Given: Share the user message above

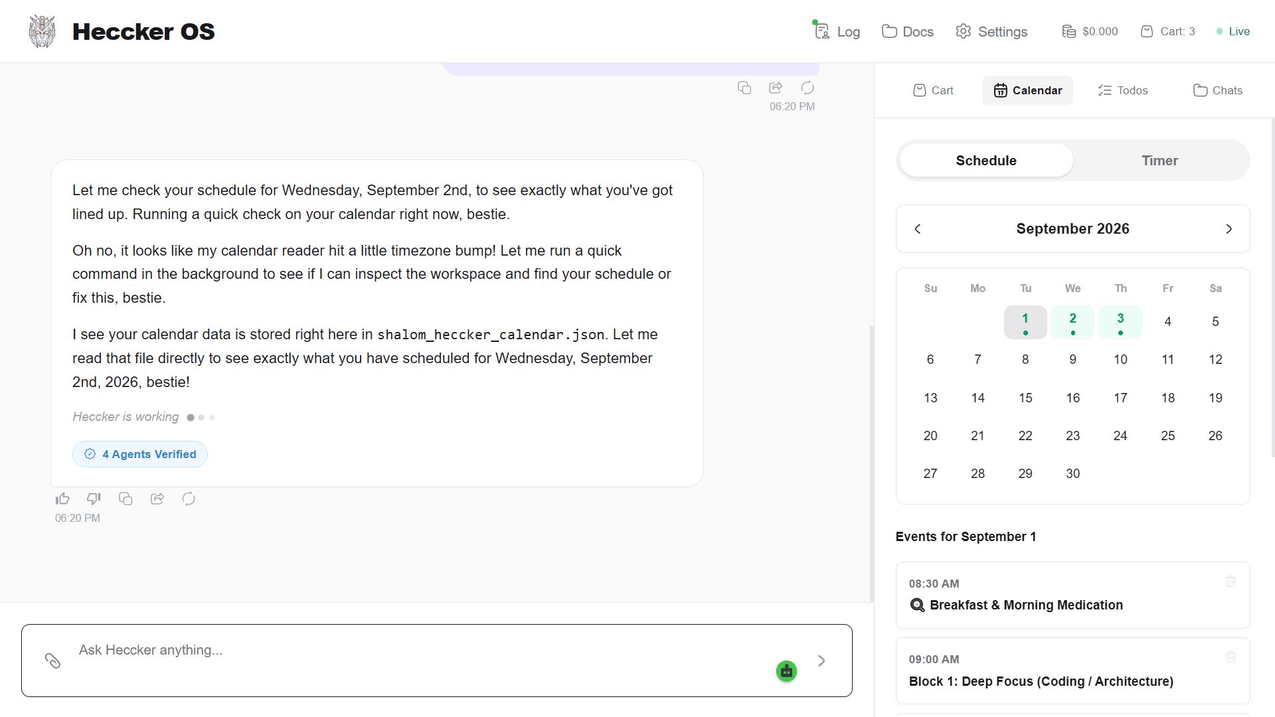Looking at the screenshot, I should [776, 88].
